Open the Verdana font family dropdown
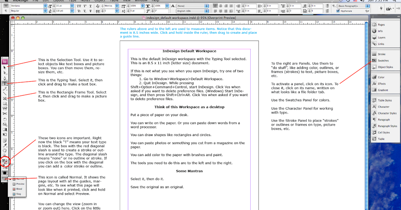Viewport: 401px width, 210px height. [45, 5]
